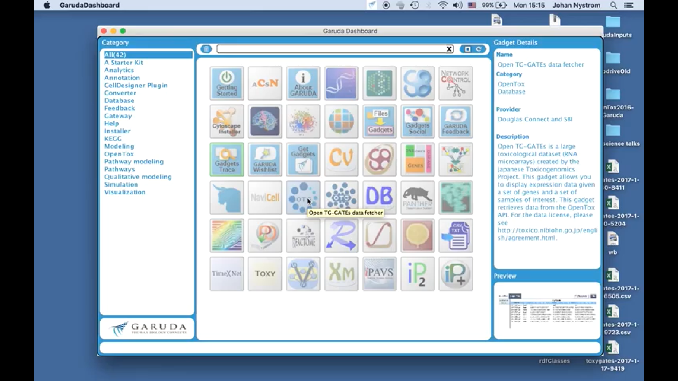The image size is (678, 381).
Task: Choose Qualitative modeling category
Action: 138,177
